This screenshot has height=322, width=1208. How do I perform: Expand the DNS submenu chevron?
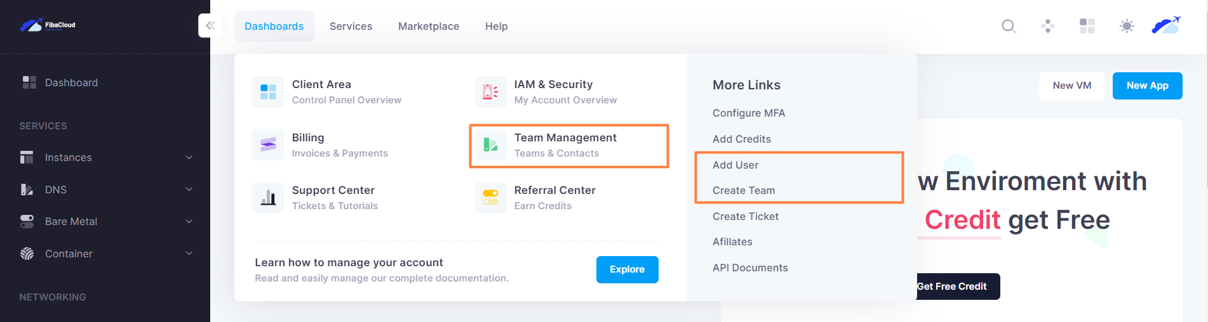tap(189, 189)
